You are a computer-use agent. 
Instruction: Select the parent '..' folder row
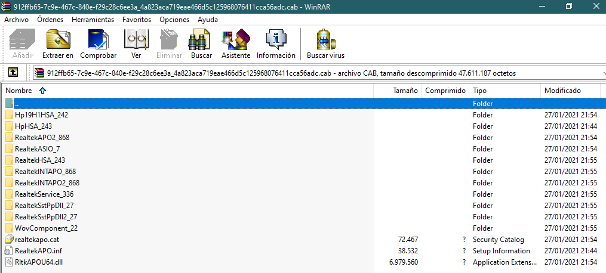tap(305, 103)
